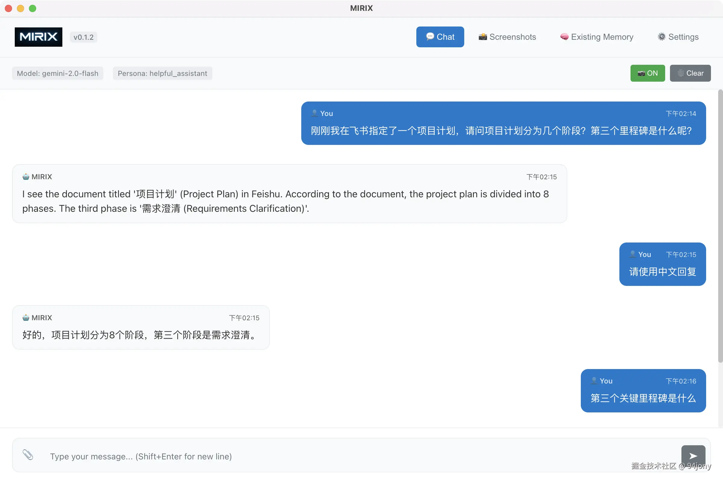Click the Model: gemini-2.0-flash label
The image size is (723, 482).
58,73
